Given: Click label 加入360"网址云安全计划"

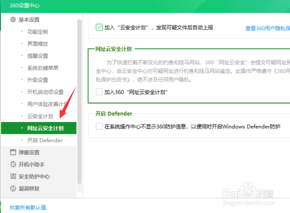Looking at the screenshot, I should click(136, 92).
